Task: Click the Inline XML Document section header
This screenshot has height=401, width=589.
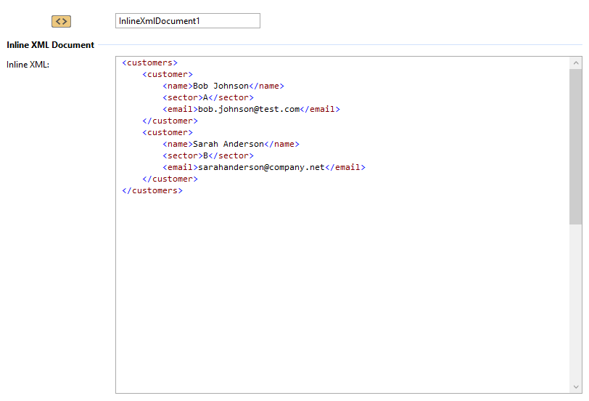Action: 51,45
